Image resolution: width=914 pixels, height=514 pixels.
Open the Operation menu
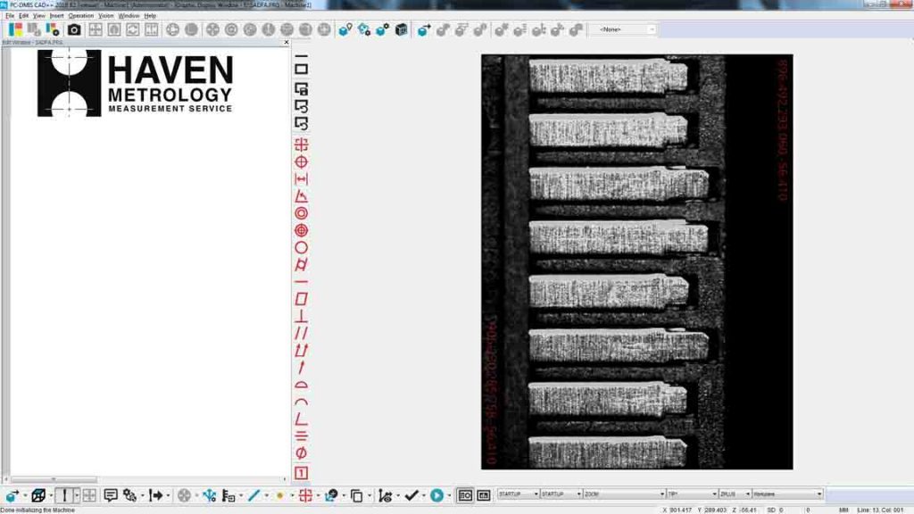pyautogui.click(x=80, y=16)
